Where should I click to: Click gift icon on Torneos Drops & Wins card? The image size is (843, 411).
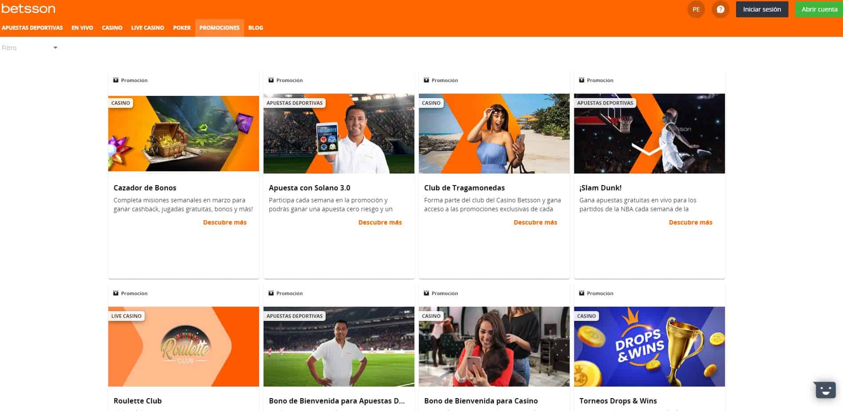click(582, 293)
